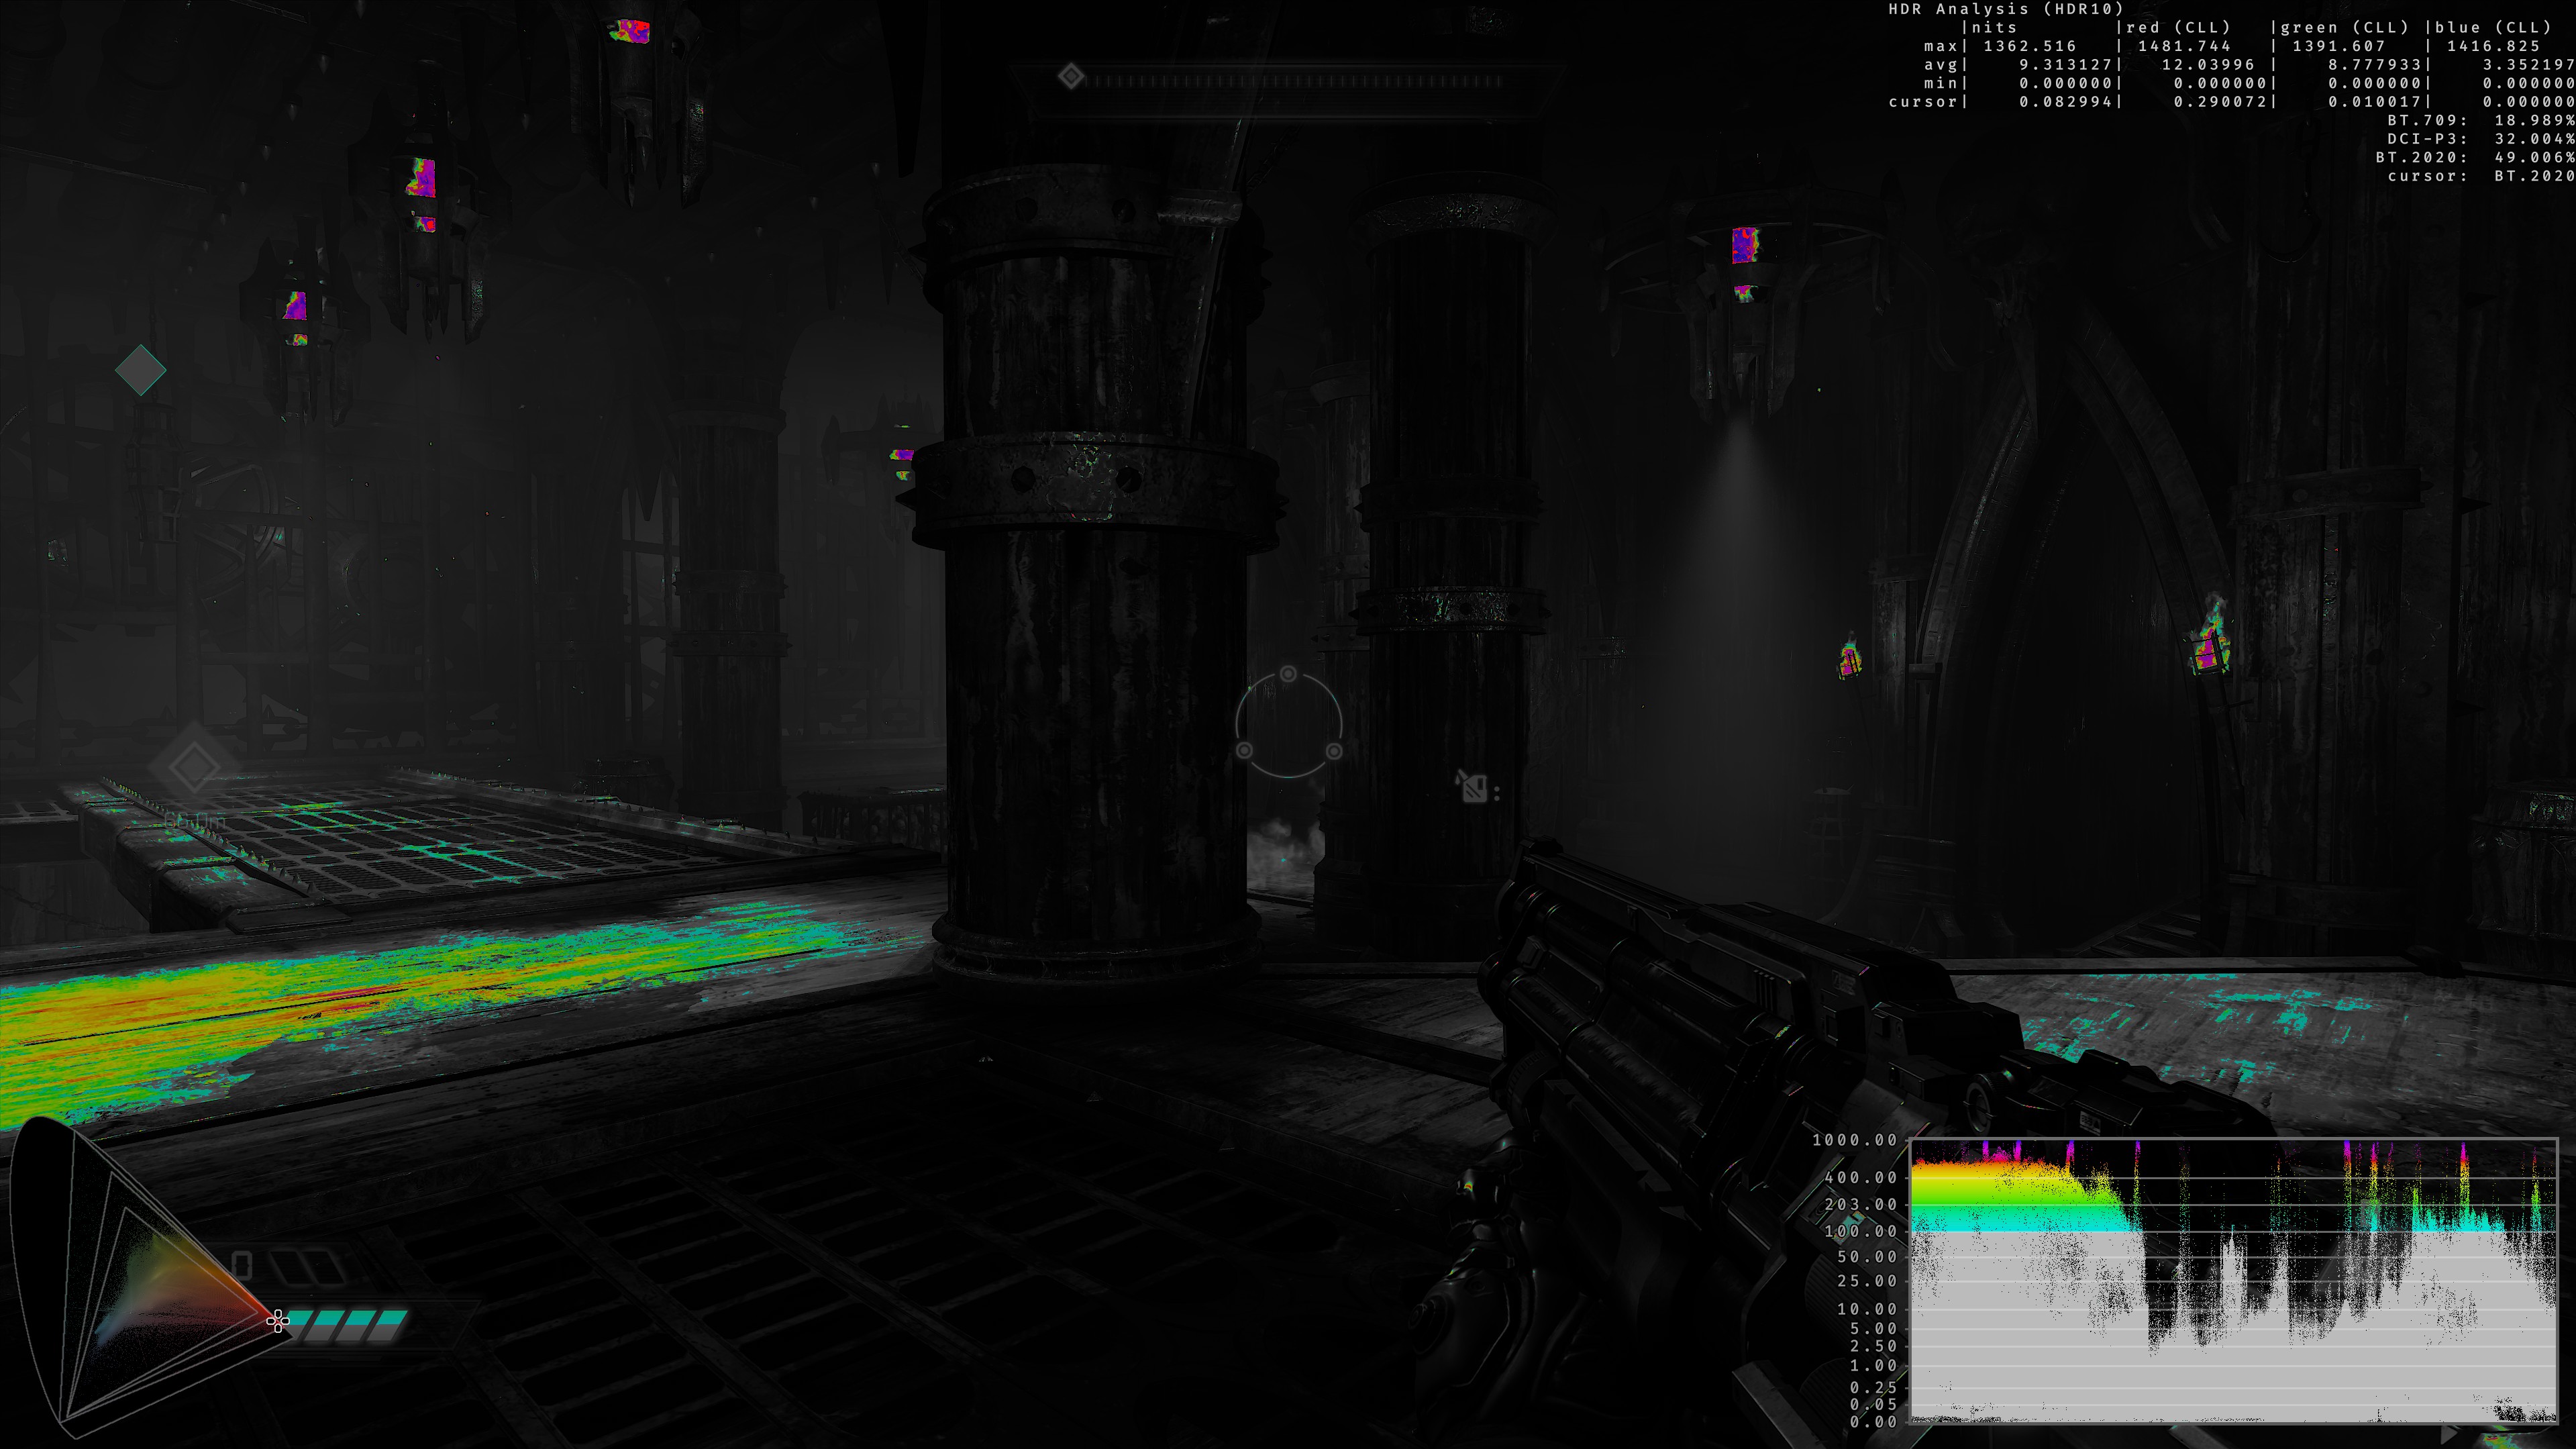Click the bottom-right dot of the crosshair

(x=1334, y=750)
